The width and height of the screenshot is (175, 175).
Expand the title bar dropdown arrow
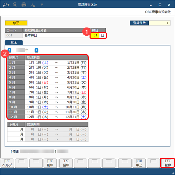click(x=42, y=5)
